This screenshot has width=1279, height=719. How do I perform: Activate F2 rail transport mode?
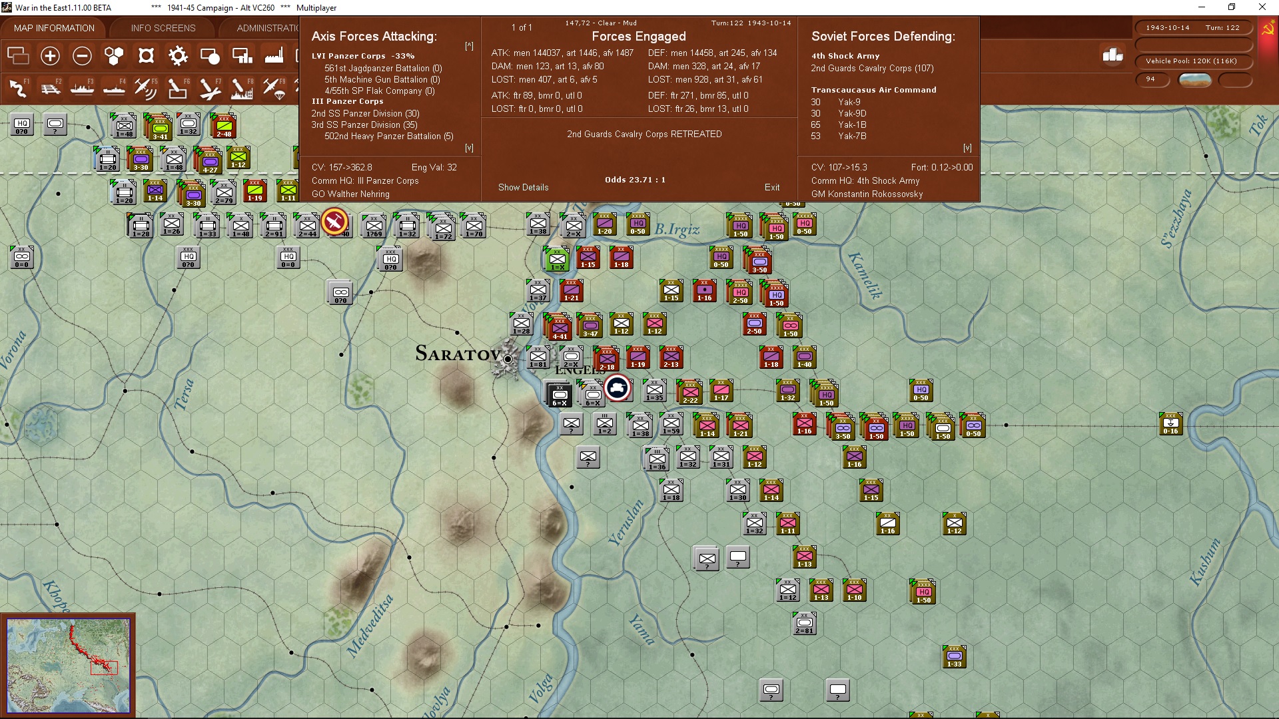click(x=50, y=87)
